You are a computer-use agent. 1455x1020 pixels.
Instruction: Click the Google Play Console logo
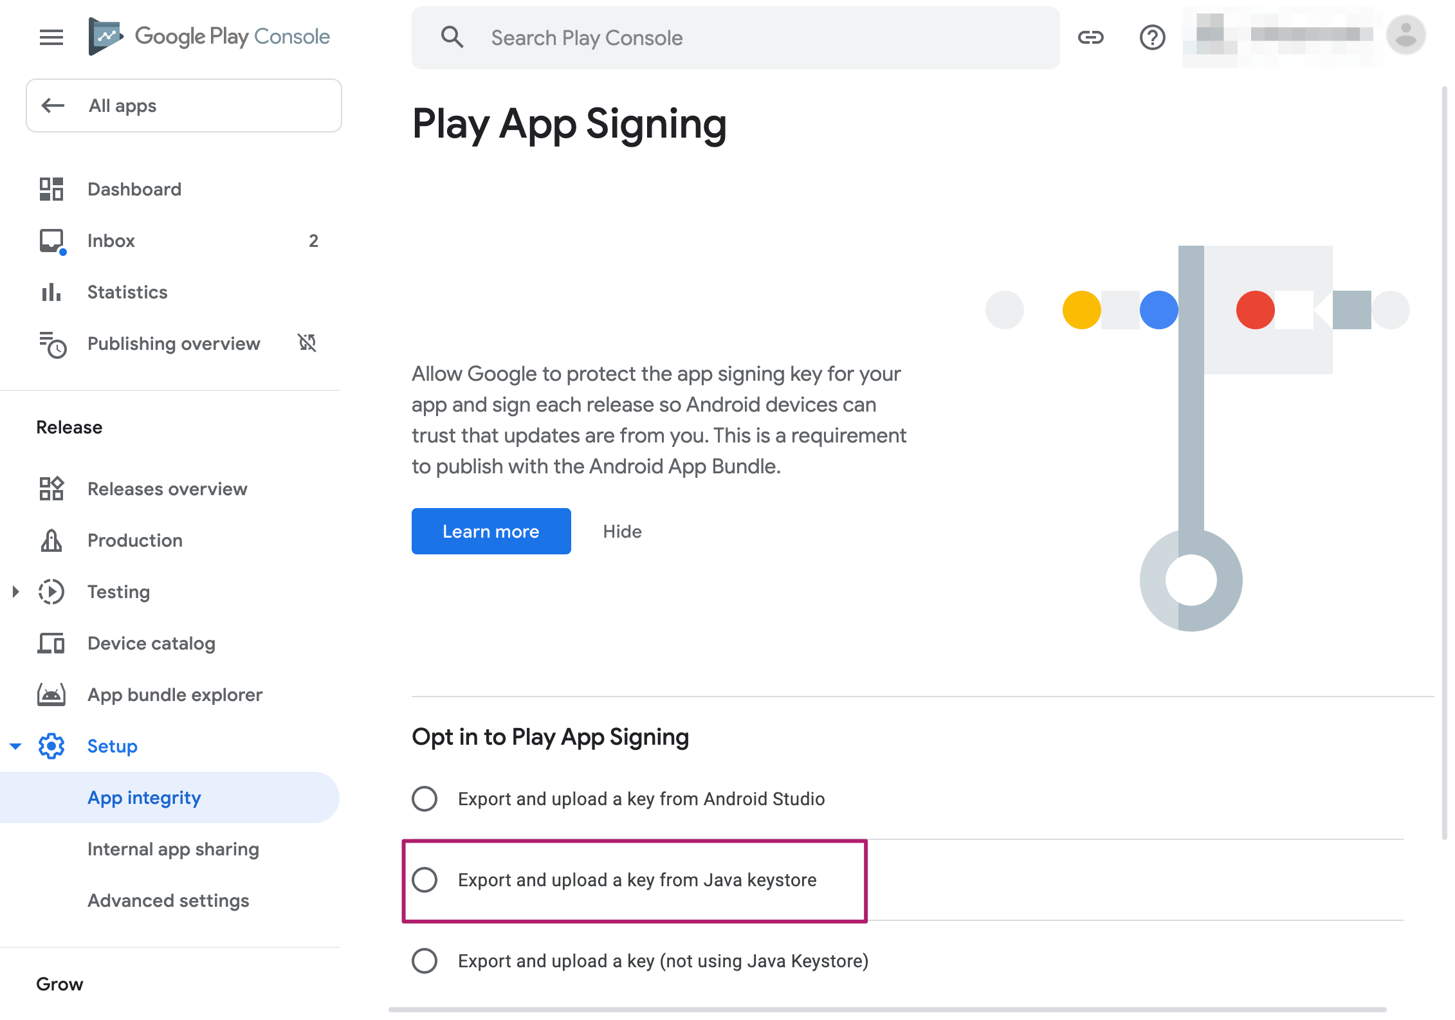pyautogui.click(x=210, y=37)
